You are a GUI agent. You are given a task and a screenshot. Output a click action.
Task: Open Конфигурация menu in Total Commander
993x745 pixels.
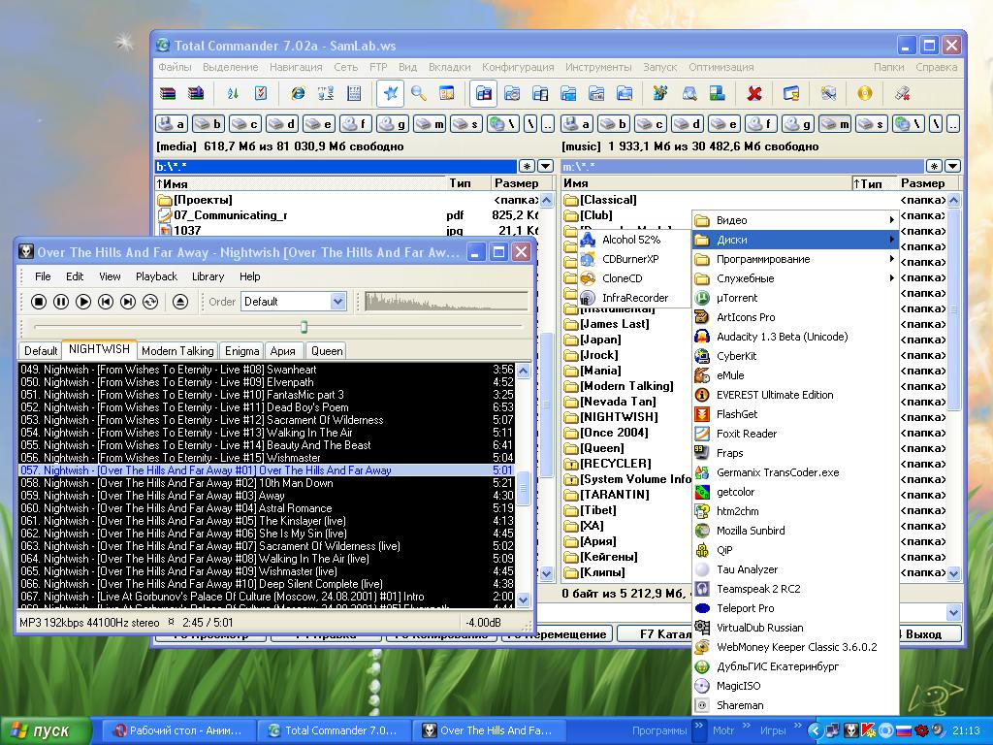(518, 67)
